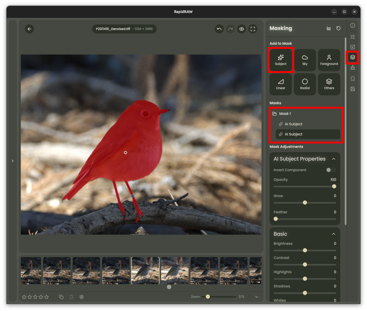Viewport: 367px width, 311px height.
Task: Click the Grow slider handle
Action: pos(305,203)
